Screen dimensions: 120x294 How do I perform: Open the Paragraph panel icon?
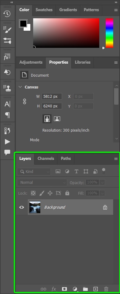(x=7, y=115)
